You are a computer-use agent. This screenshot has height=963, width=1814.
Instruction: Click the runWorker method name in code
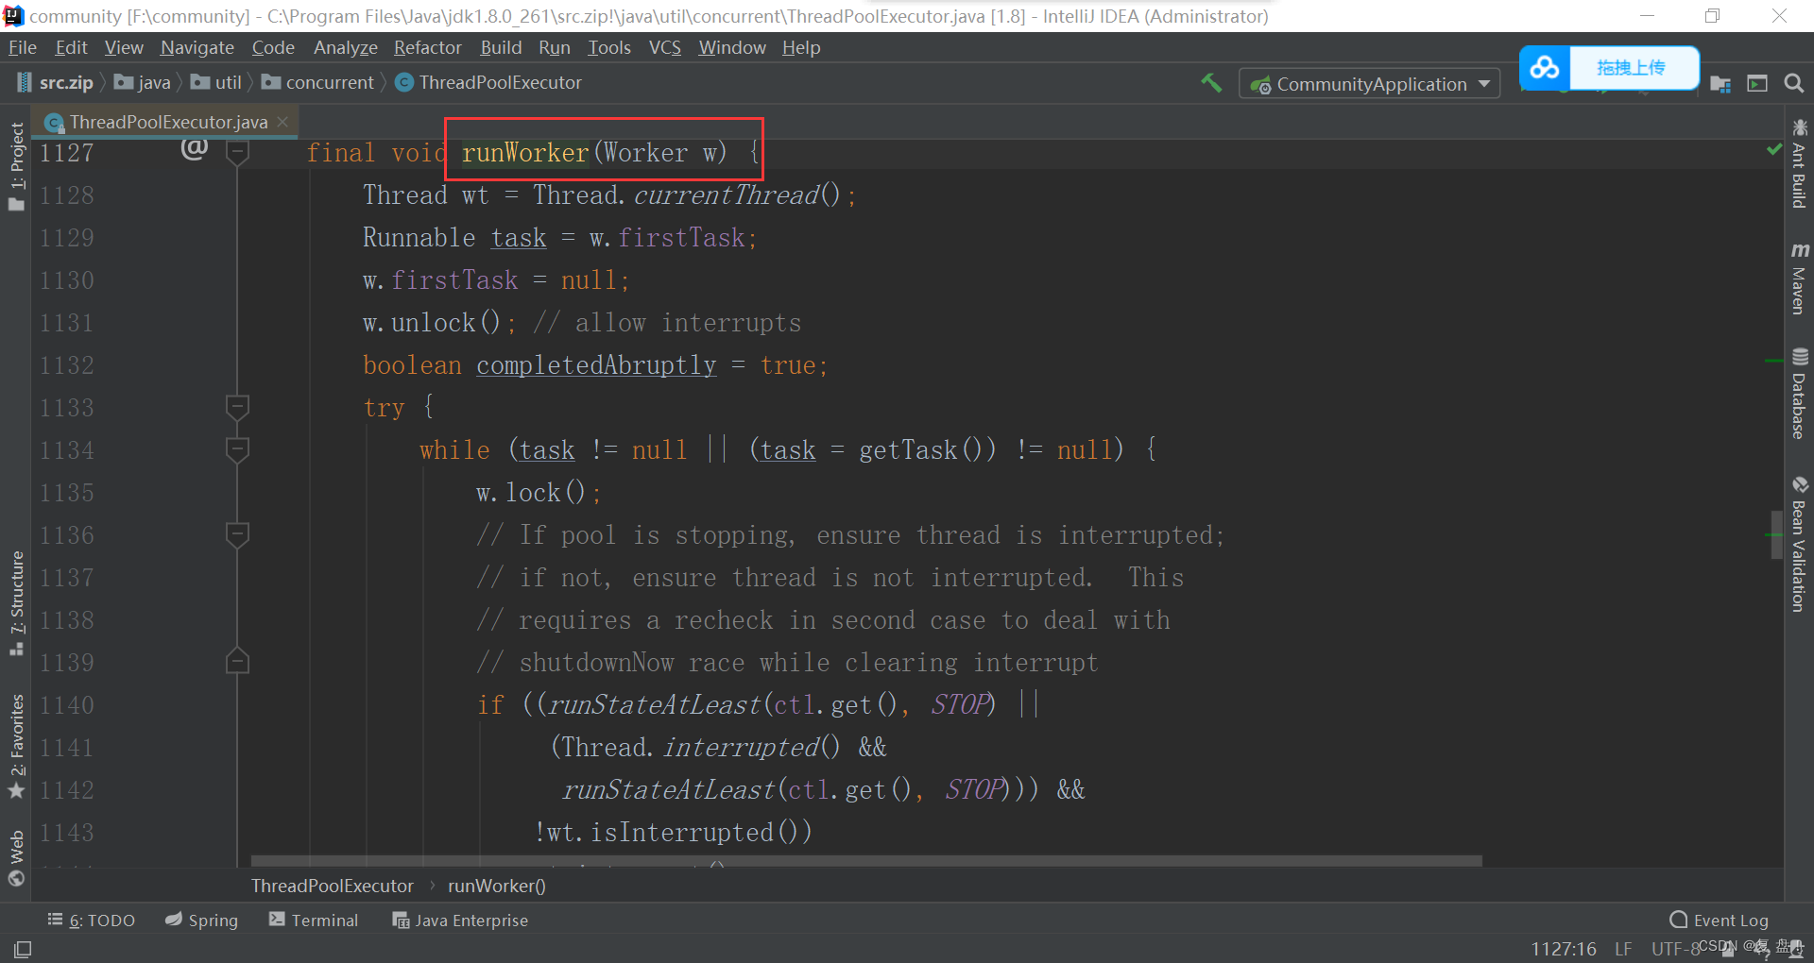pyautogui.click(x=525, y=152)
